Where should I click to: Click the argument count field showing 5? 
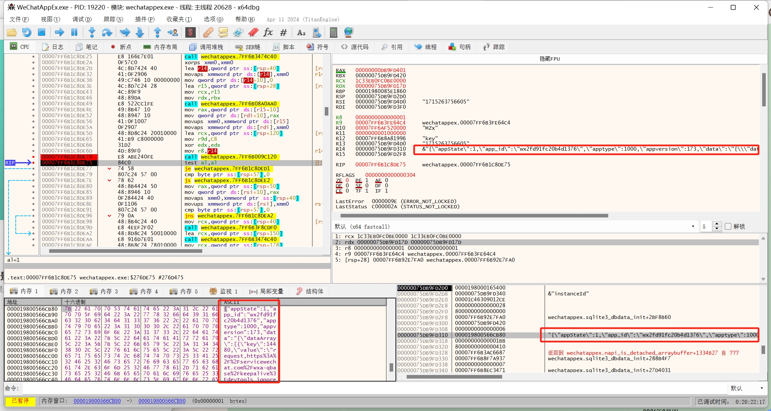pos(706,226)
